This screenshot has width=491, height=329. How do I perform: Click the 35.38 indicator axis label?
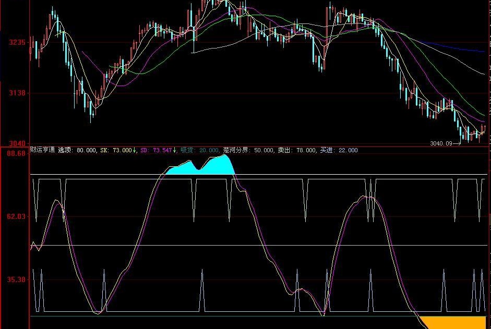[16, 279]
